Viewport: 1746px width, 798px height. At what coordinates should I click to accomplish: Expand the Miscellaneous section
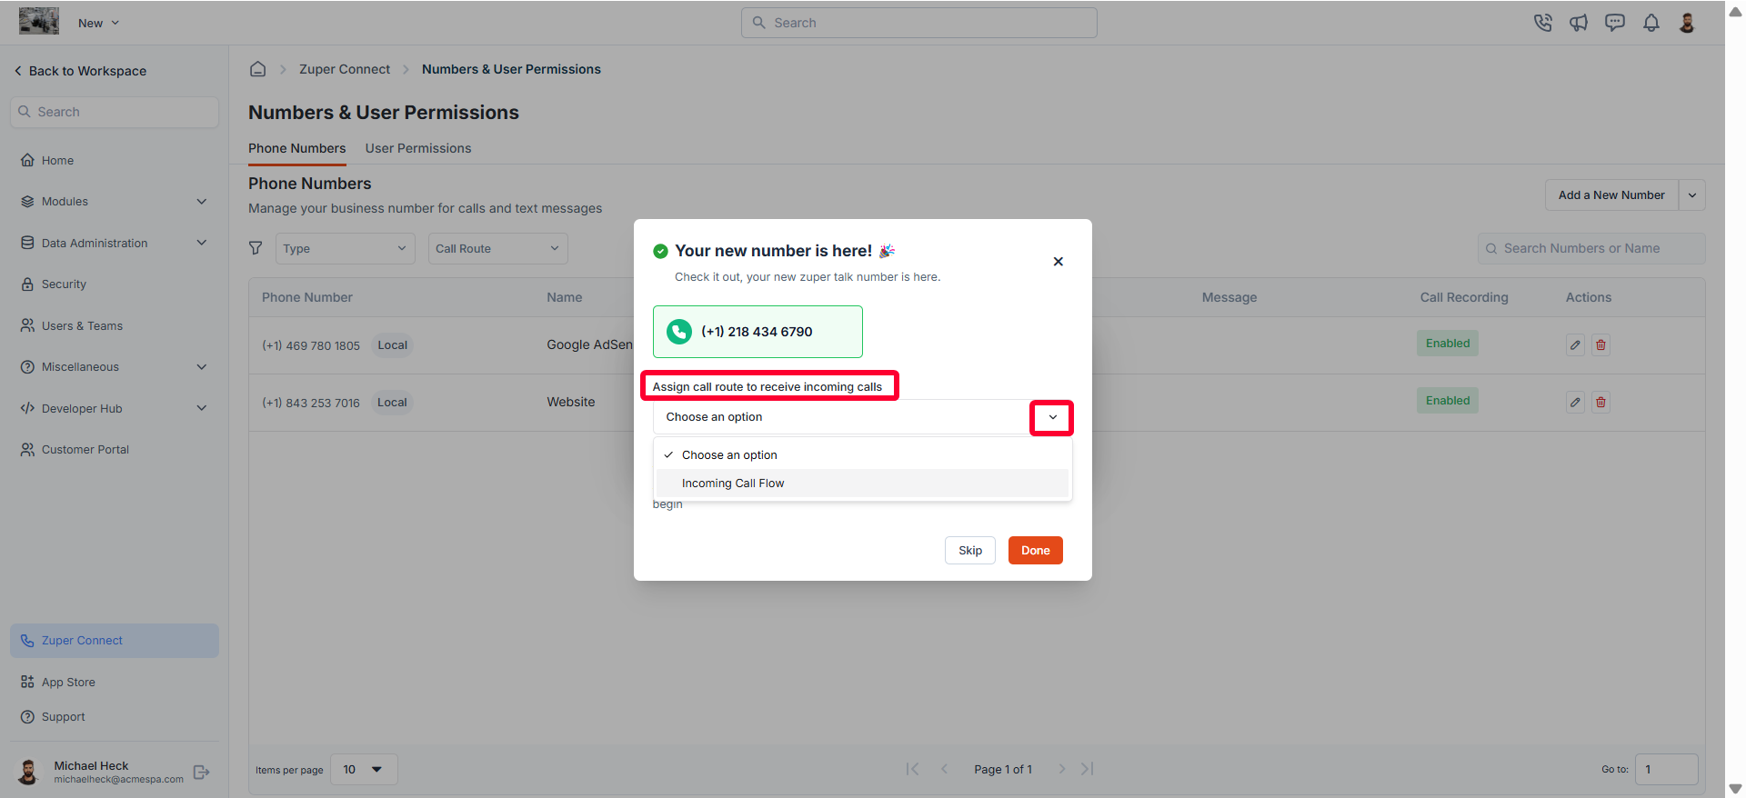115,366
